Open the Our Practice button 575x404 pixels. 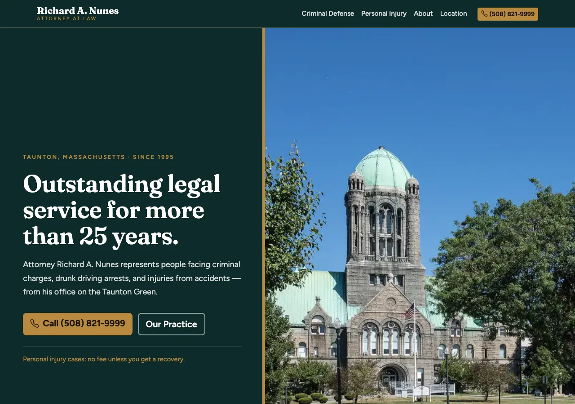tap(172, 324)
